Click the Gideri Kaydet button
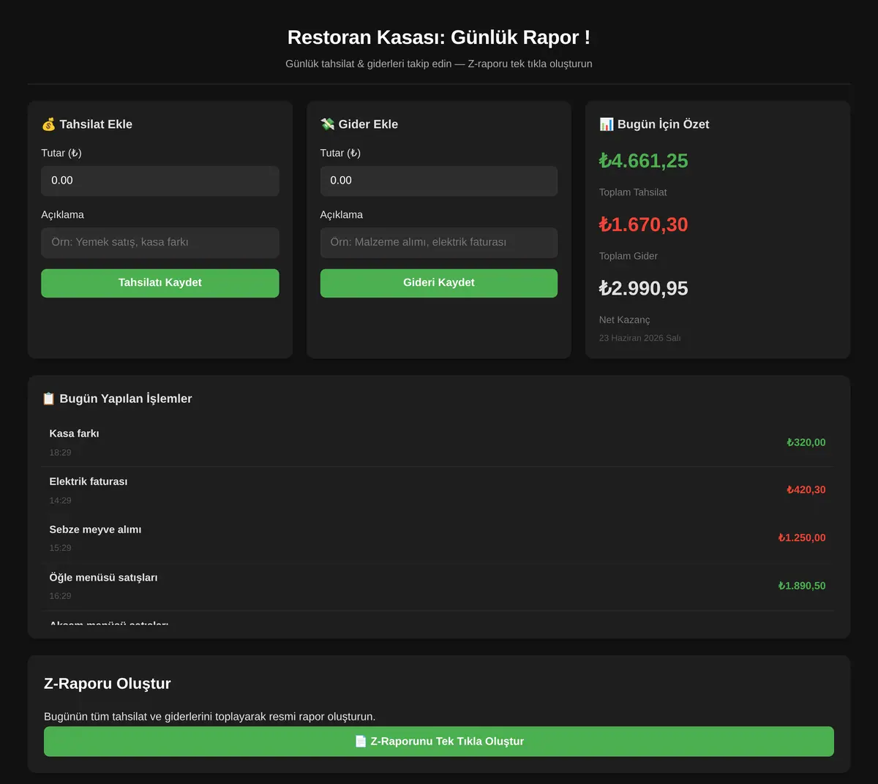 [x=439, y=283]
